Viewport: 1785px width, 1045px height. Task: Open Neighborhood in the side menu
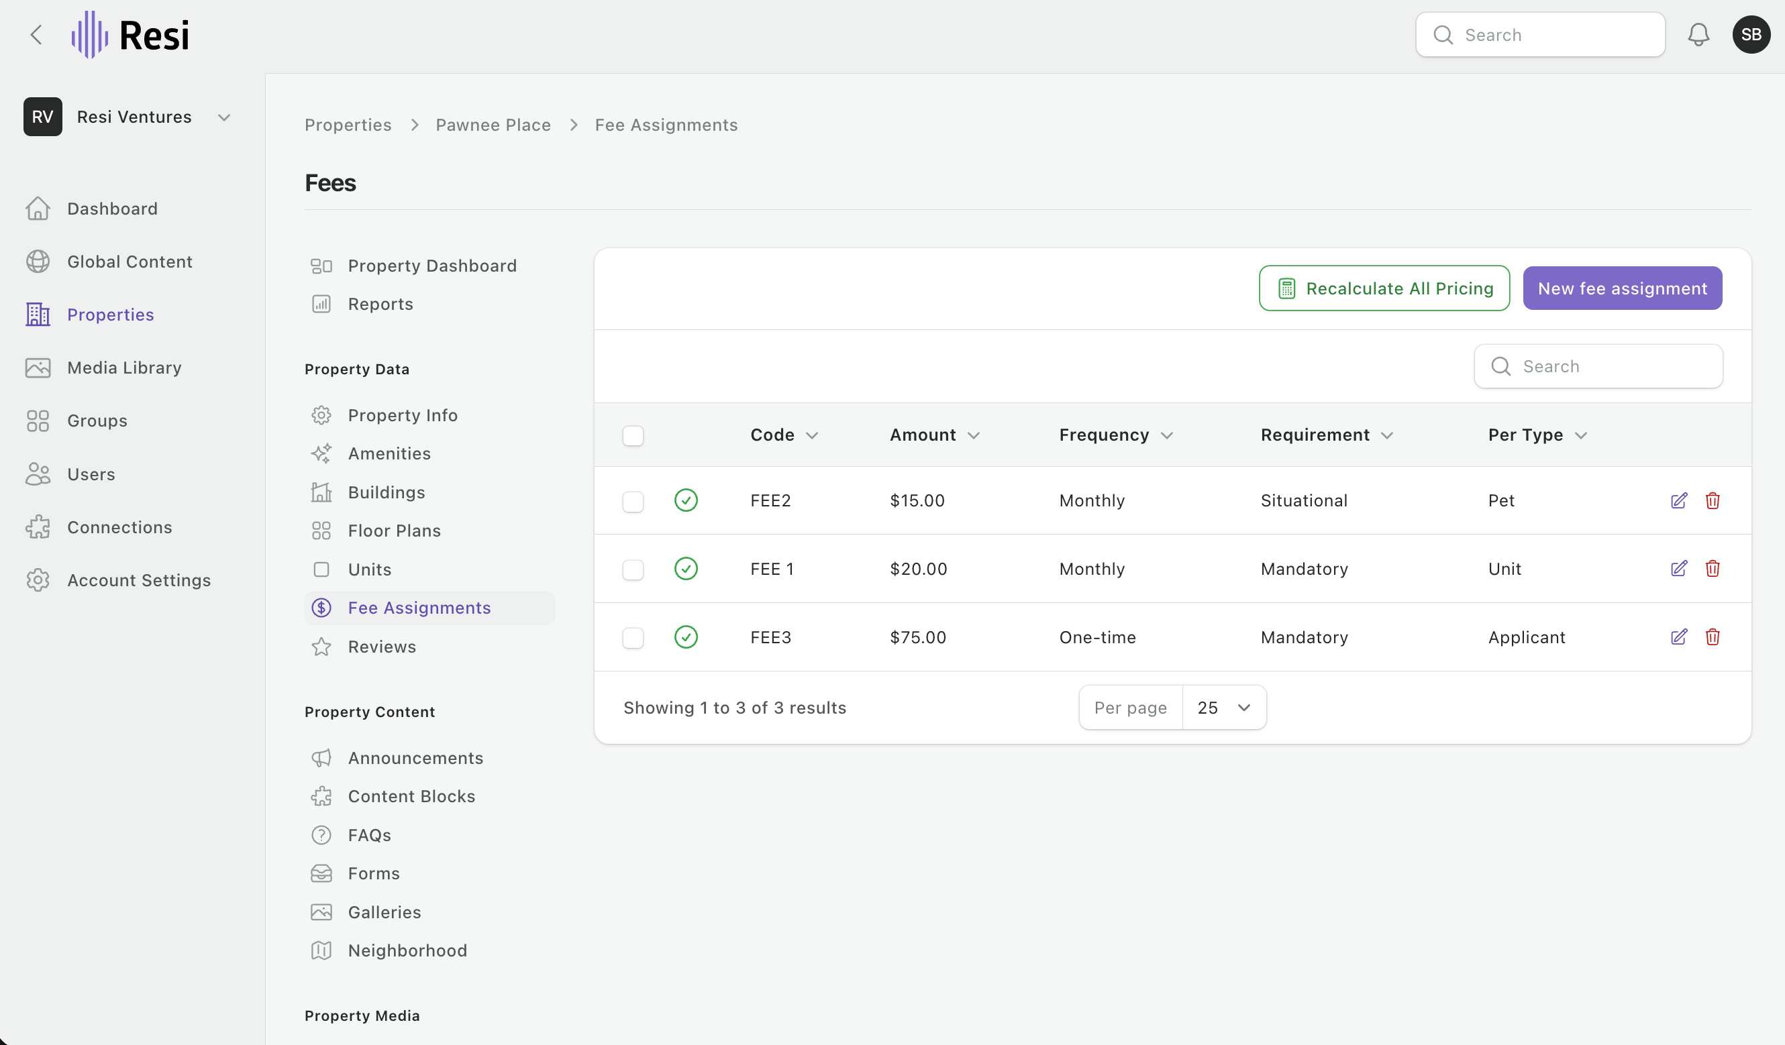click(x=429, y=951)
